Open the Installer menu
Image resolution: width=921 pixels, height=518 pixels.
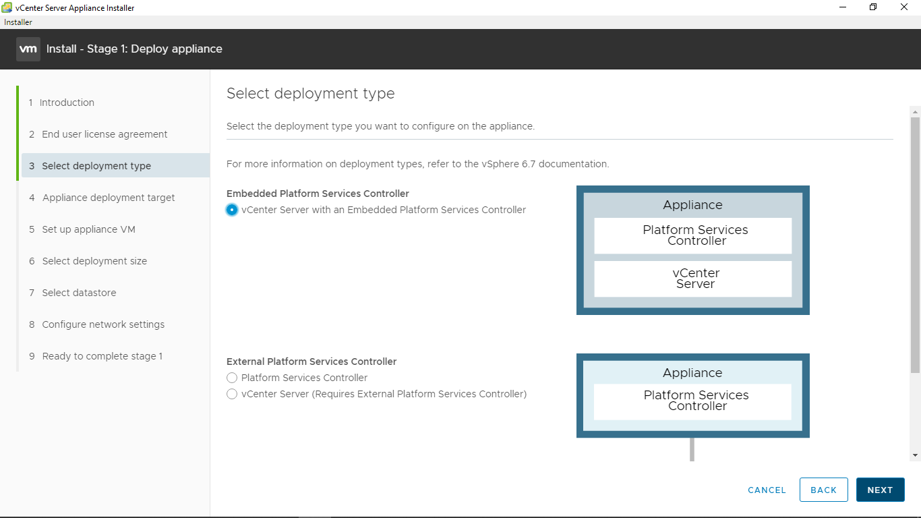point(18,22)
